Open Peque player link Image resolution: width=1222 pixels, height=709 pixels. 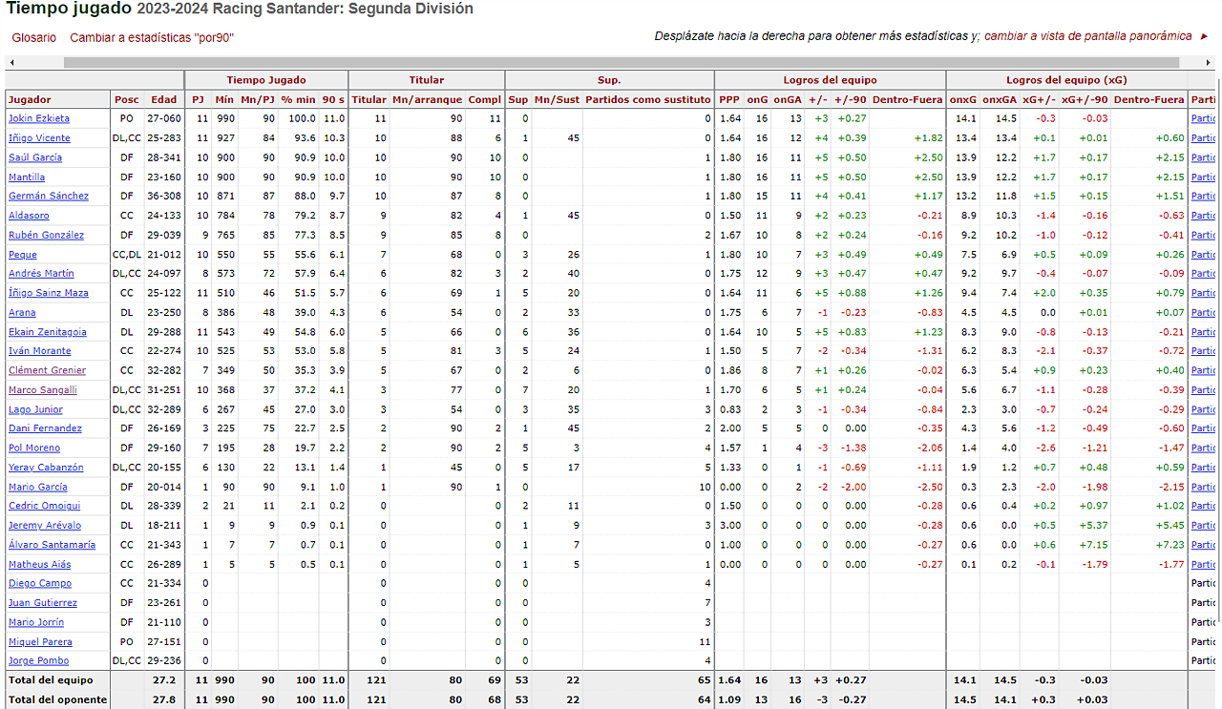(x=23, y=255)
